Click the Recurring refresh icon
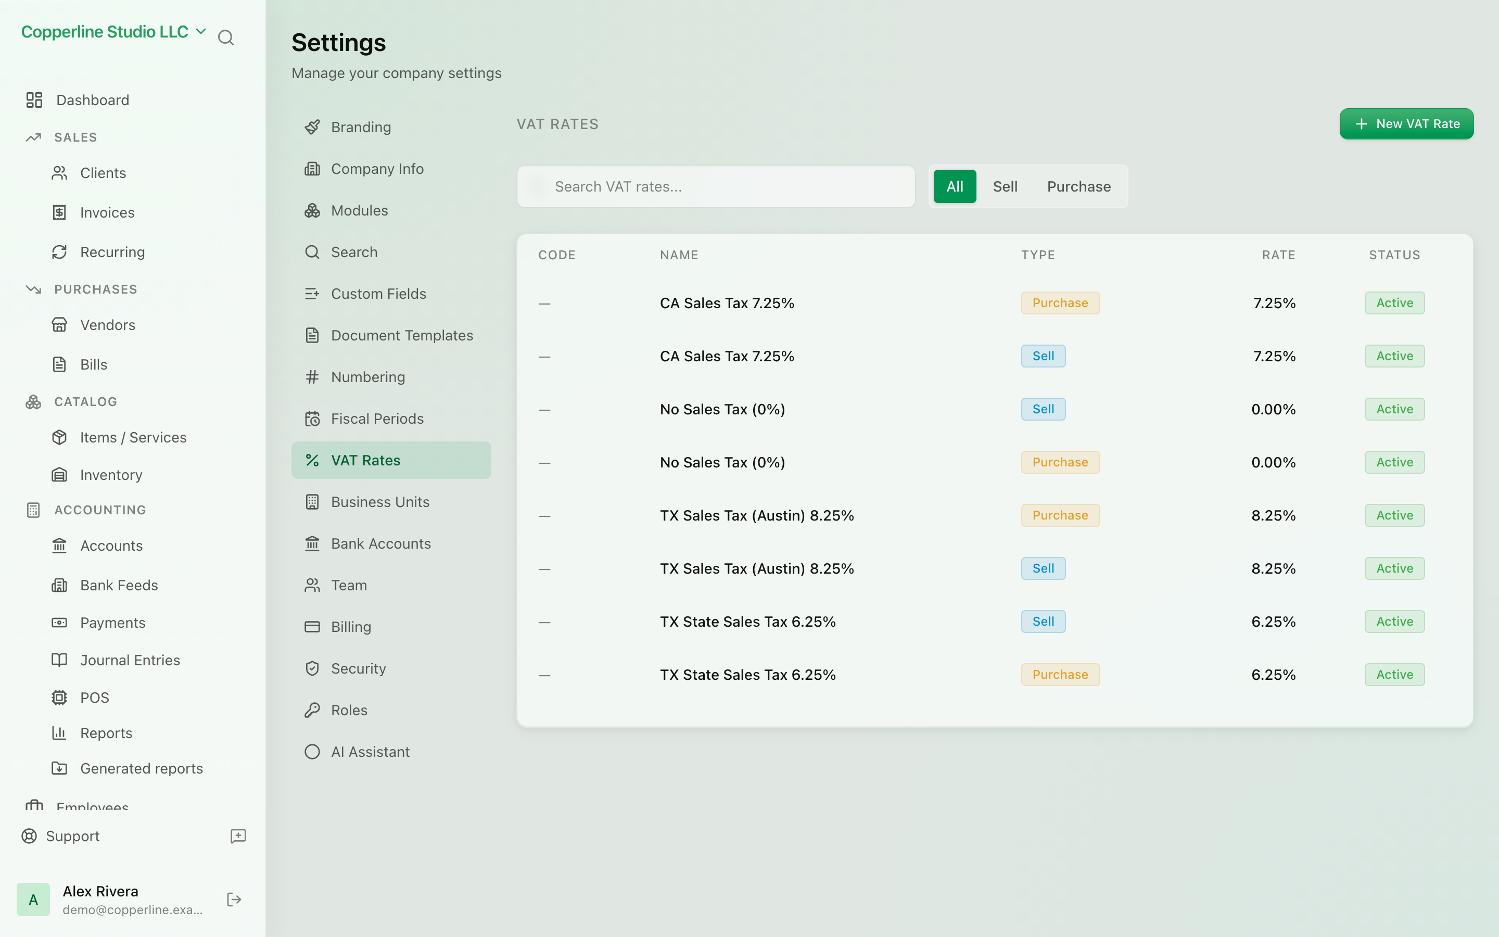 pos(59,252)
